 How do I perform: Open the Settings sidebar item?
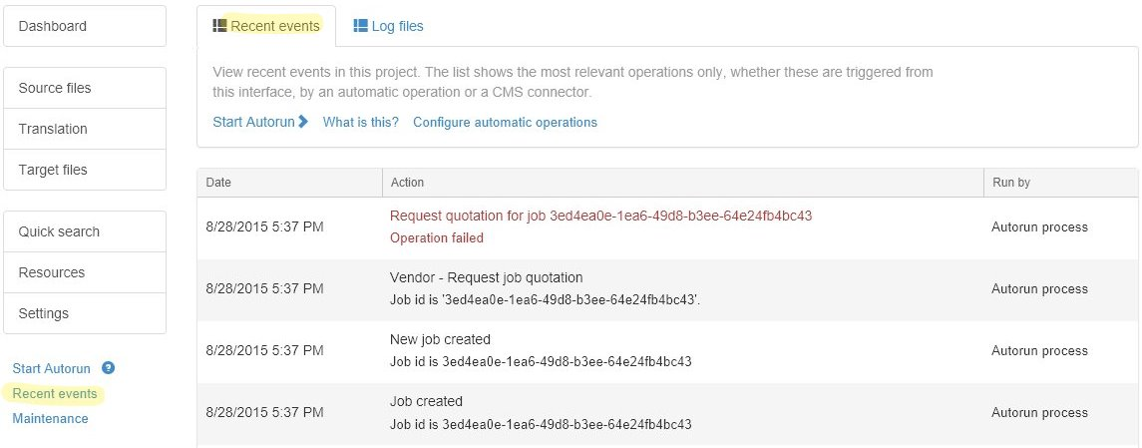[x=85, y=313]
